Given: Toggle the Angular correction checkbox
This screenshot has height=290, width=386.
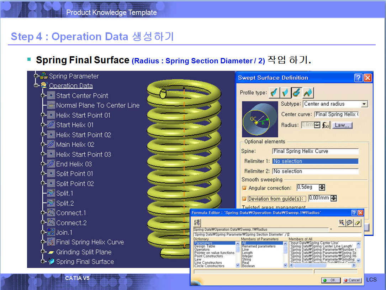Looking at the screenshot, I should click(x=244, y=188).
